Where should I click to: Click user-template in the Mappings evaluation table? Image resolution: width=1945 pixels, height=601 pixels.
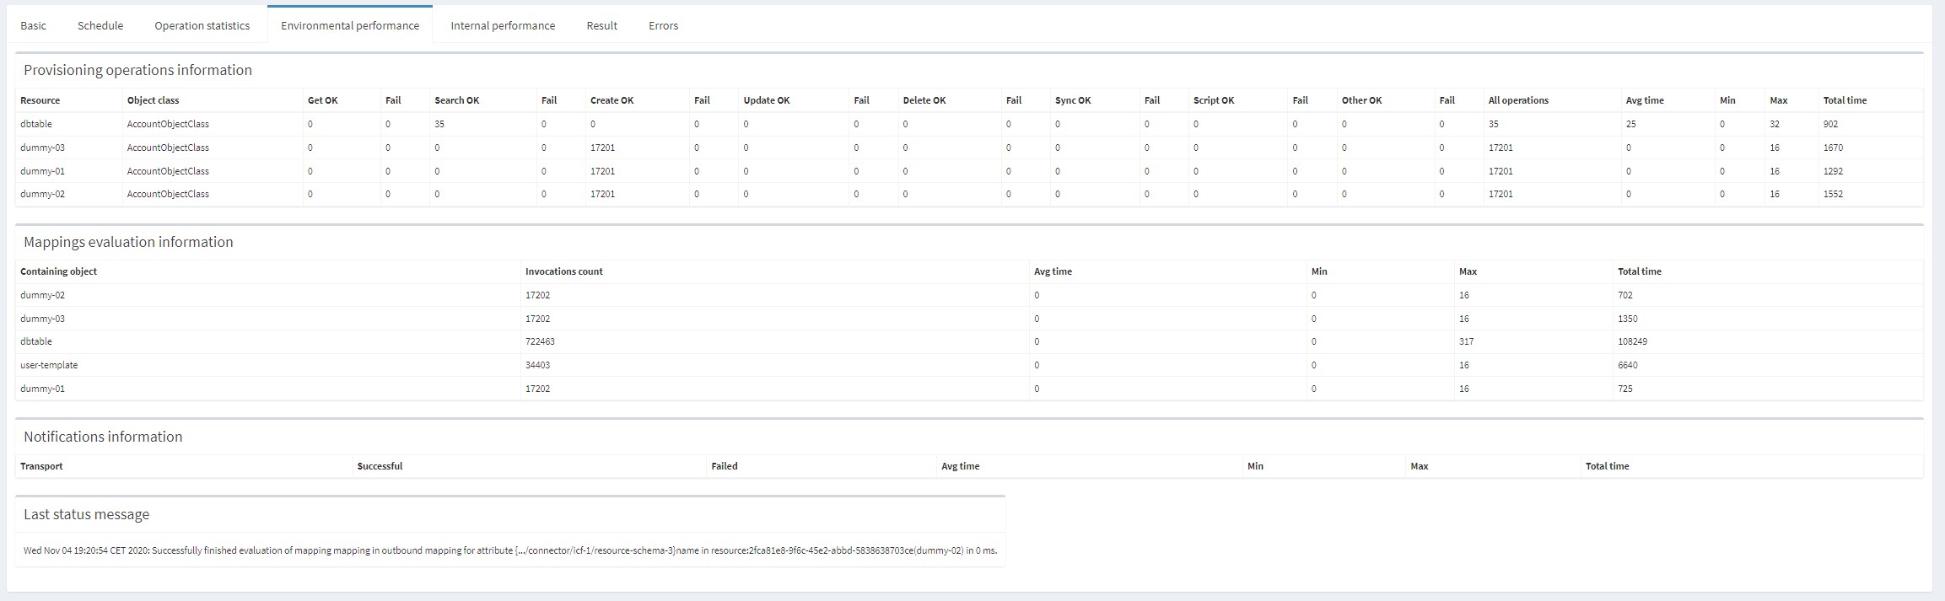49,365
